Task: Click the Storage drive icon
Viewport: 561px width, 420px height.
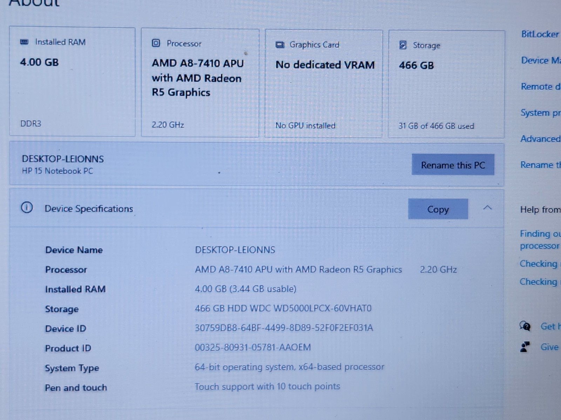Action: click(x=403, y=45)
